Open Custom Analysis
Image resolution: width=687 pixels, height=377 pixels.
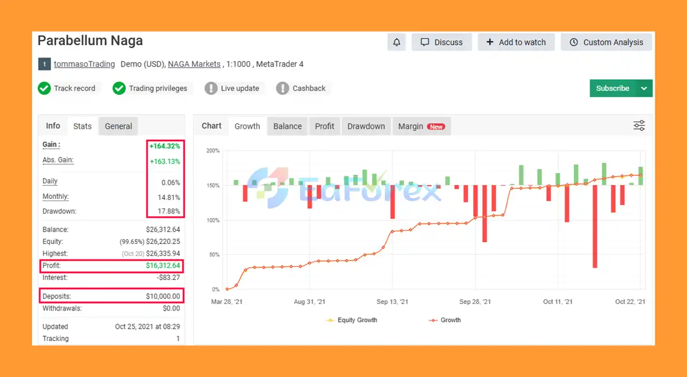[606, 42]
